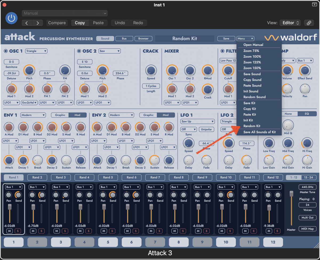320x260 pixels.
Task: Switch ENV 1 to Mod view
Action: pos(77,115)
